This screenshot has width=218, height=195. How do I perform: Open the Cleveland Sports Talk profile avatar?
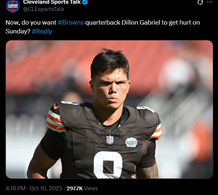[13, 6]
